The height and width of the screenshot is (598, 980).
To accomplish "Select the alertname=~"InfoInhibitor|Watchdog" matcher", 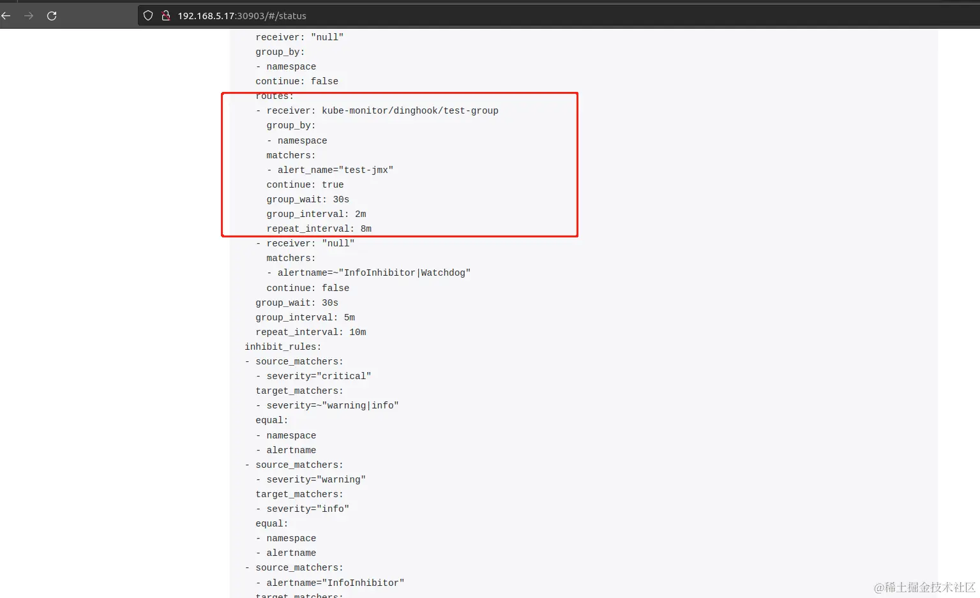I will [x=374, y=273].
